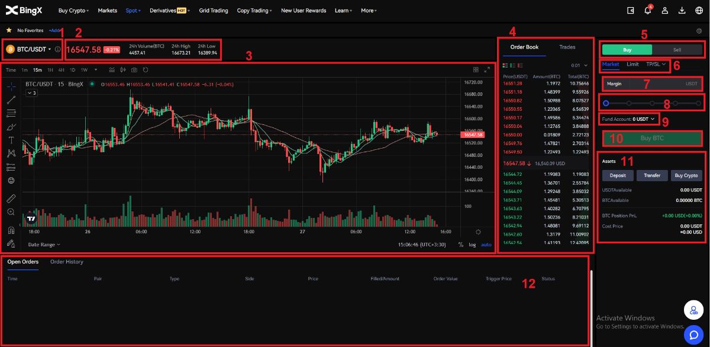Expand Buy Crypto menu in navigation
Viewport: 710px width, 347px height.
pyautogui.click(x=74, y=10)
